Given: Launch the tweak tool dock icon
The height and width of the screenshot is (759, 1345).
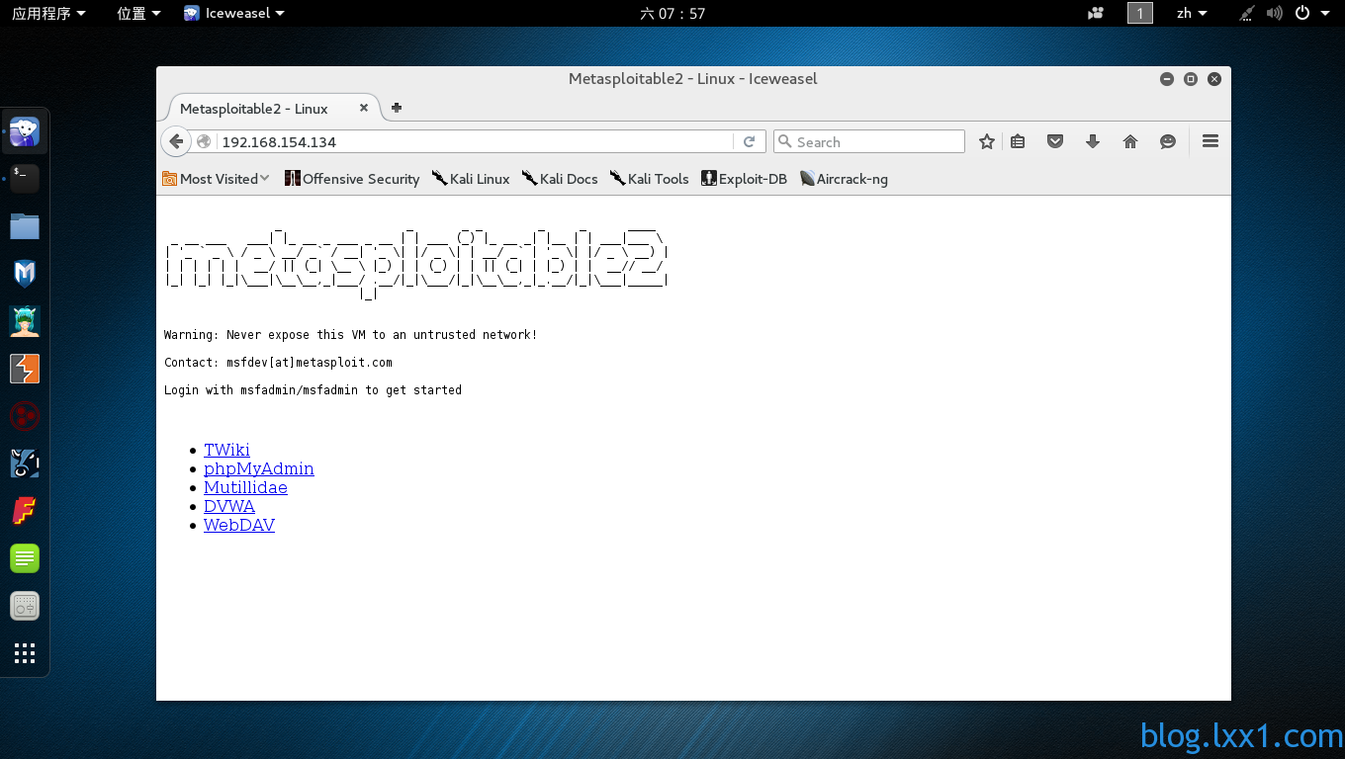Looking at the screenshot, I should point(25,606).
